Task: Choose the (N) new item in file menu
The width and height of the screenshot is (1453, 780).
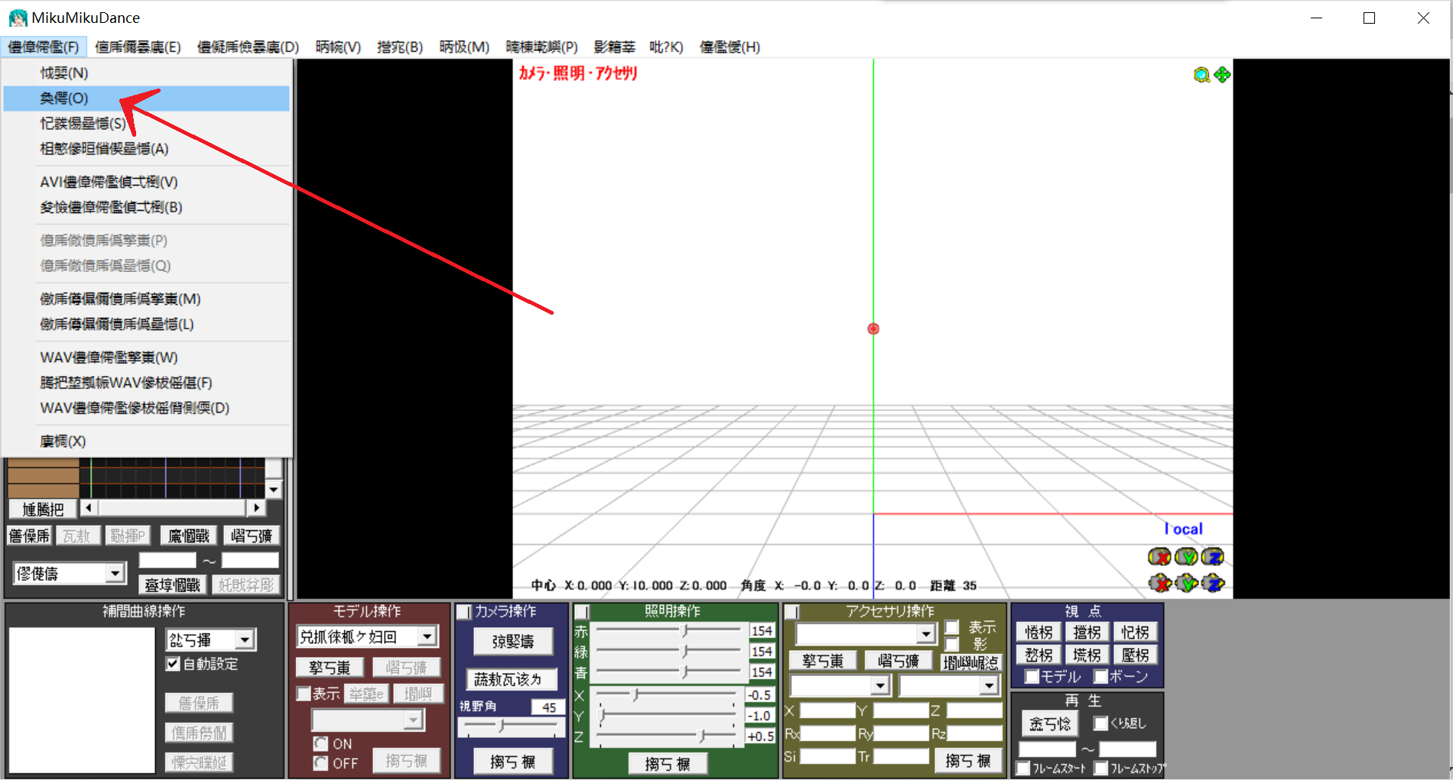Action: 147,73
